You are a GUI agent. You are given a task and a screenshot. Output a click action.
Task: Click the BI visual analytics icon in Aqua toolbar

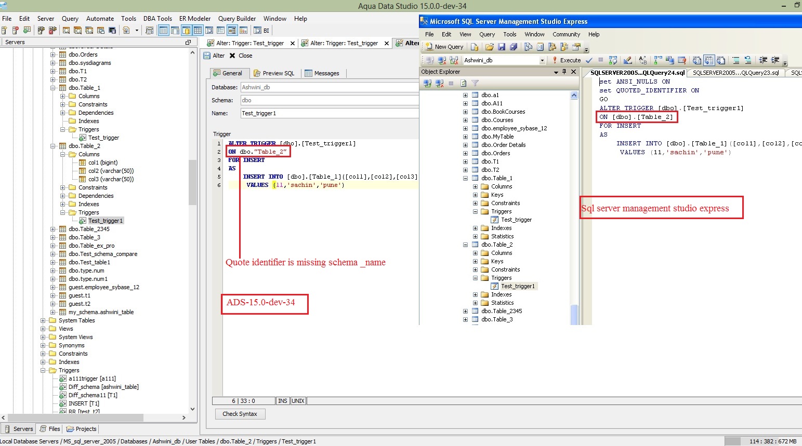point(261,31)
